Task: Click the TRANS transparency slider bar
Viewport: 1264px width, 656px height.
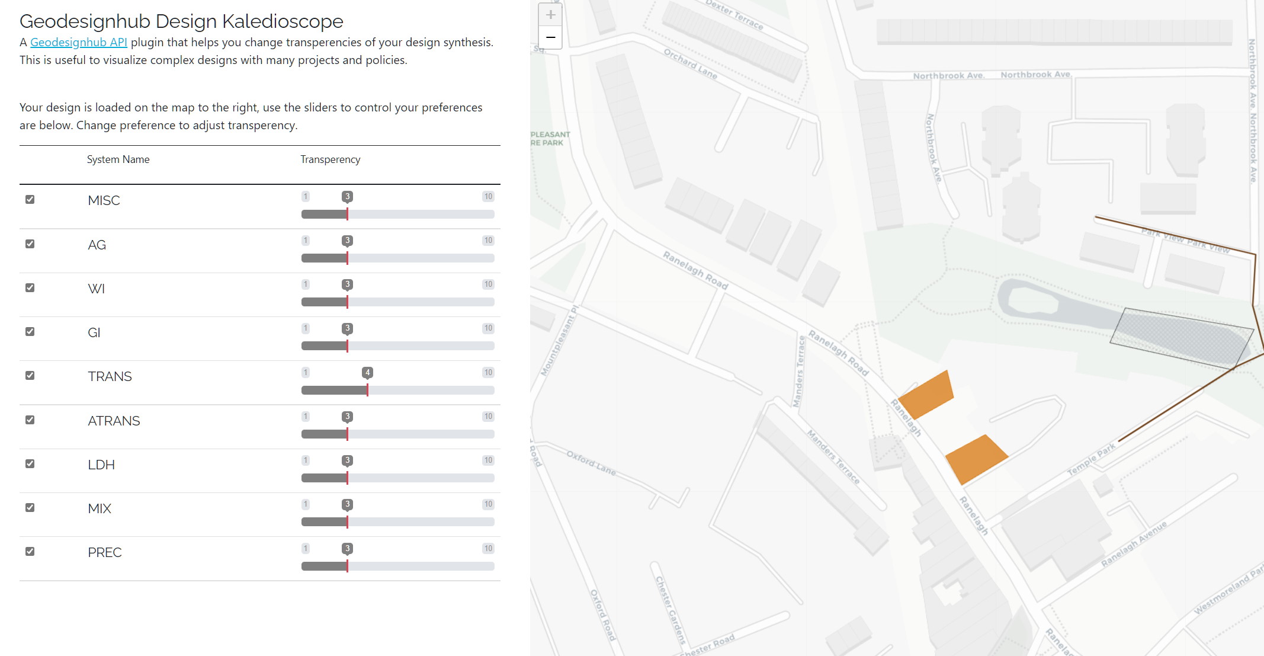Action: coord(398,391)
